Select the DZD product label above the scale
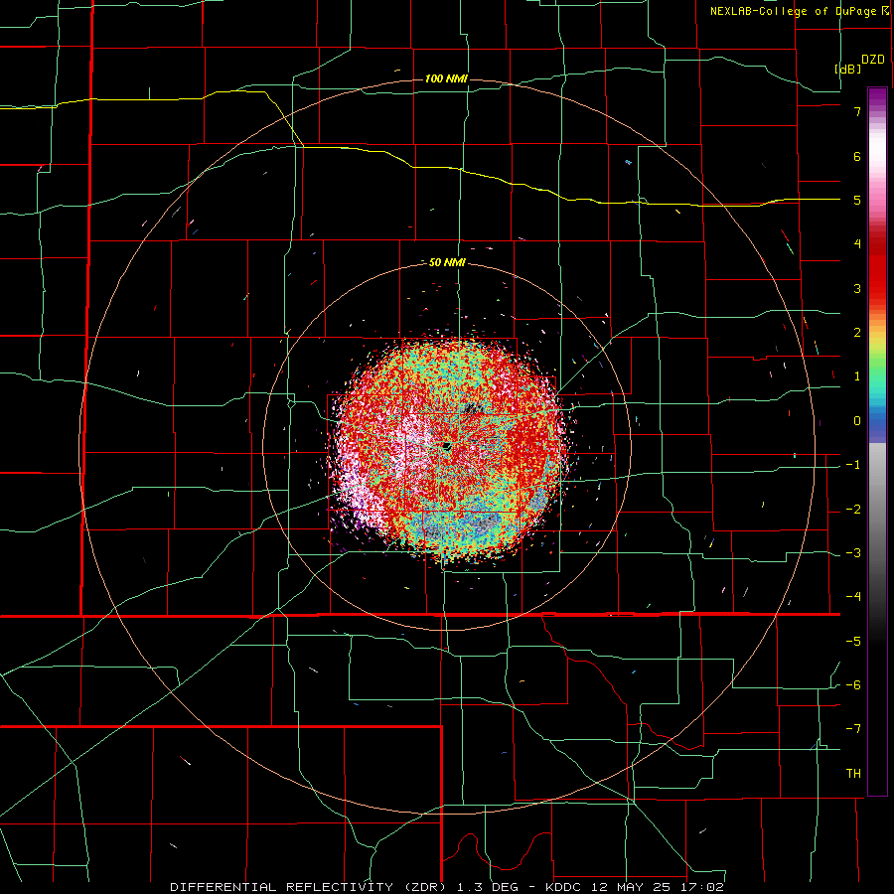 click(x=872, y=60)
